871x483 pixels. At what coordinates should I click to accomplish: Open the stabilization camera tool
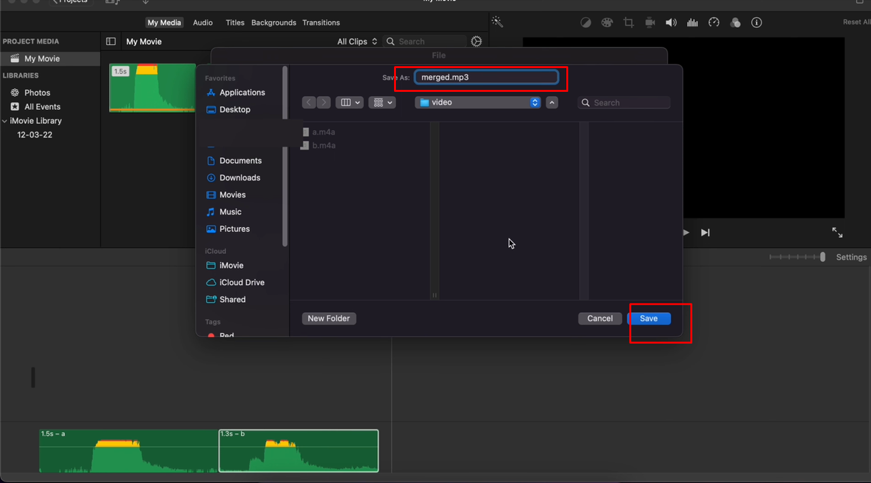click(650, 22)
